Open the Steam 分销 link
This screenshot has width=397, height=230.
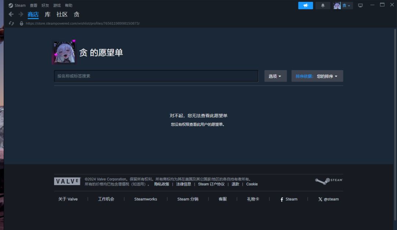tap(187, 199)
